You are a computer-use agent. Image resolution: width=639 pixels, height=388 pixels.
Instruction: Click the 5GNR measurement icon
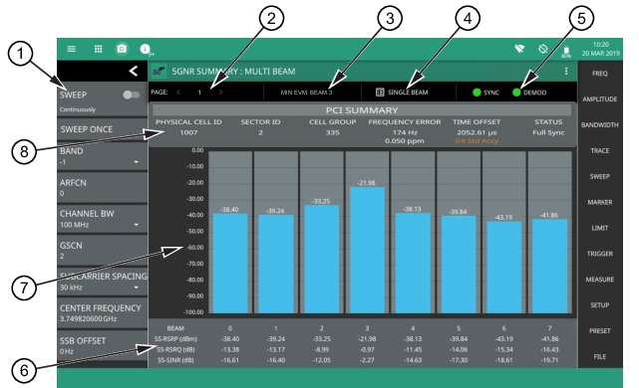[159, 72]
